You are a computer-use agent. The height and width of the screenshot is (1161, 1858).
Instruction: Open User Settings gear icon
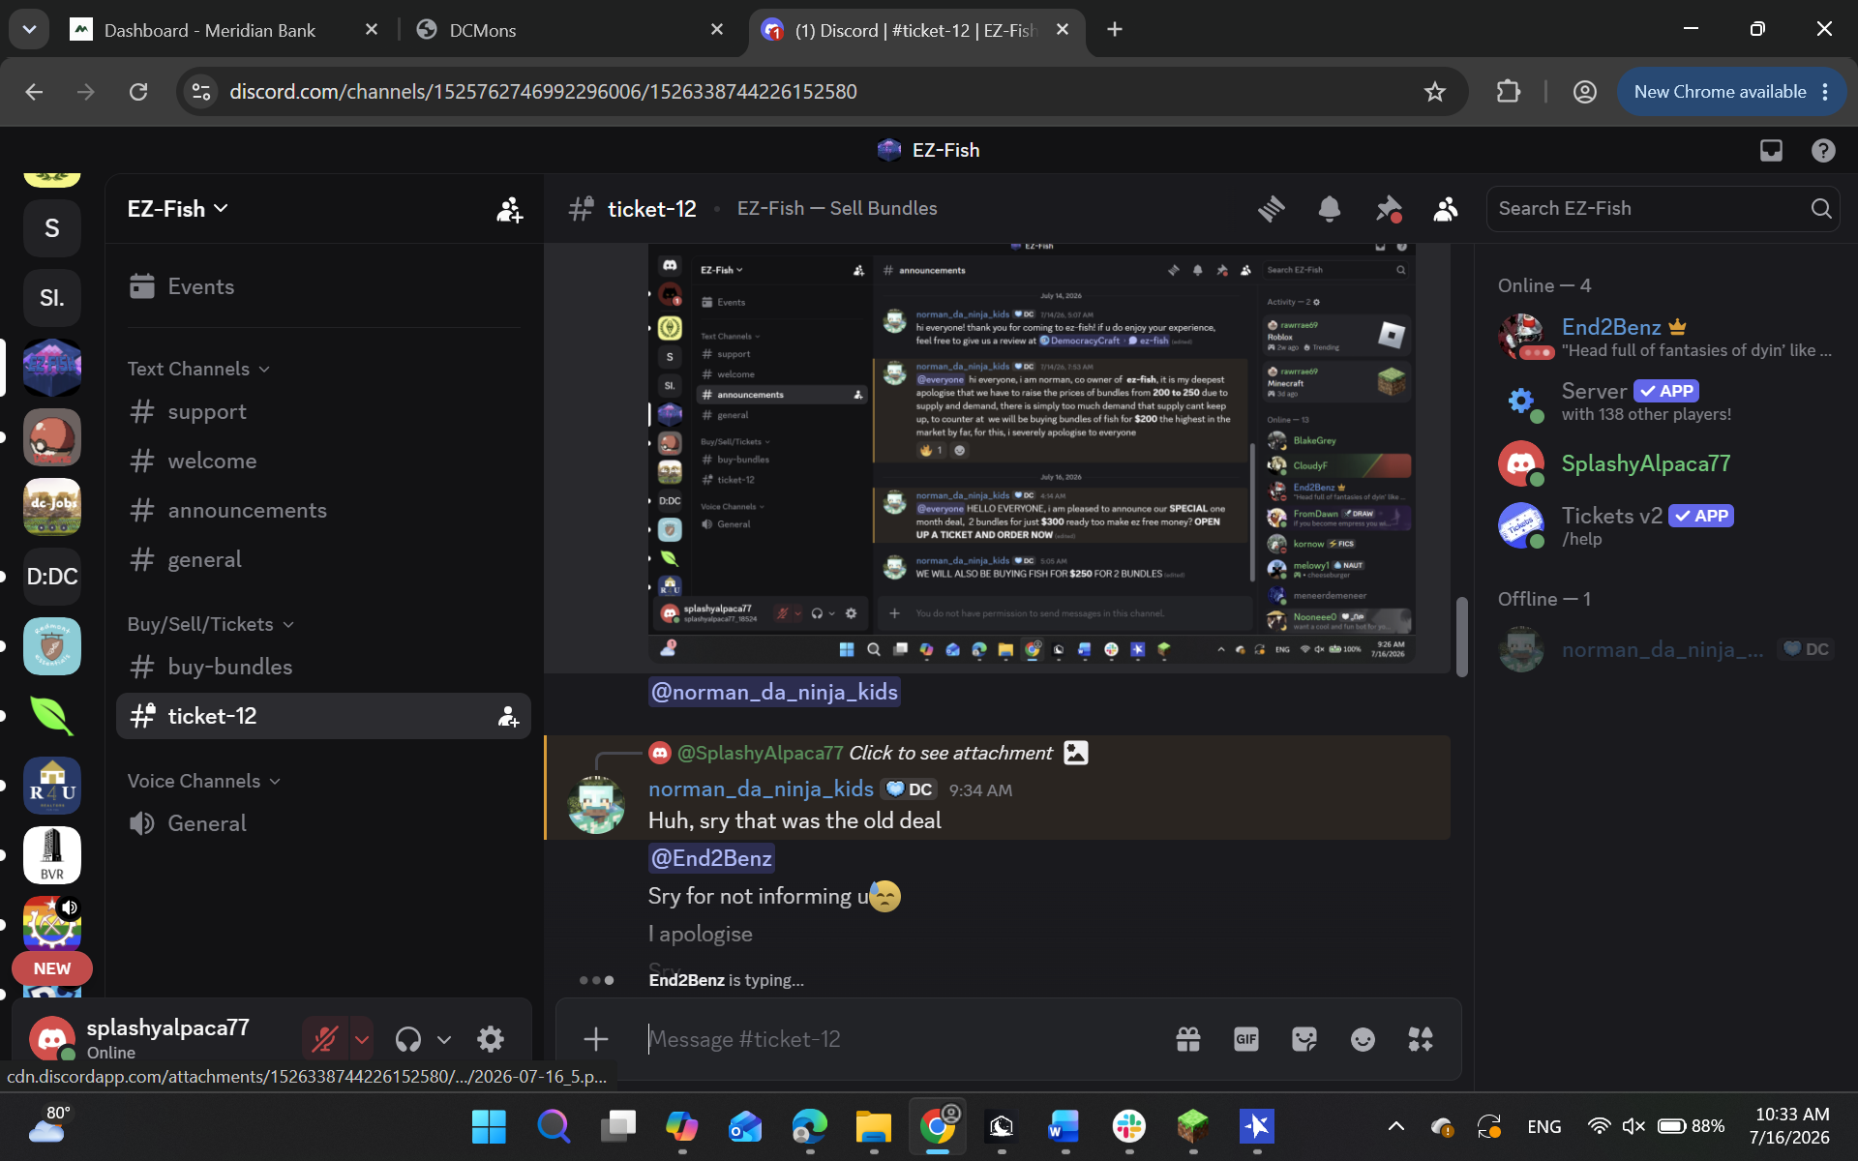click(491, 1039)
